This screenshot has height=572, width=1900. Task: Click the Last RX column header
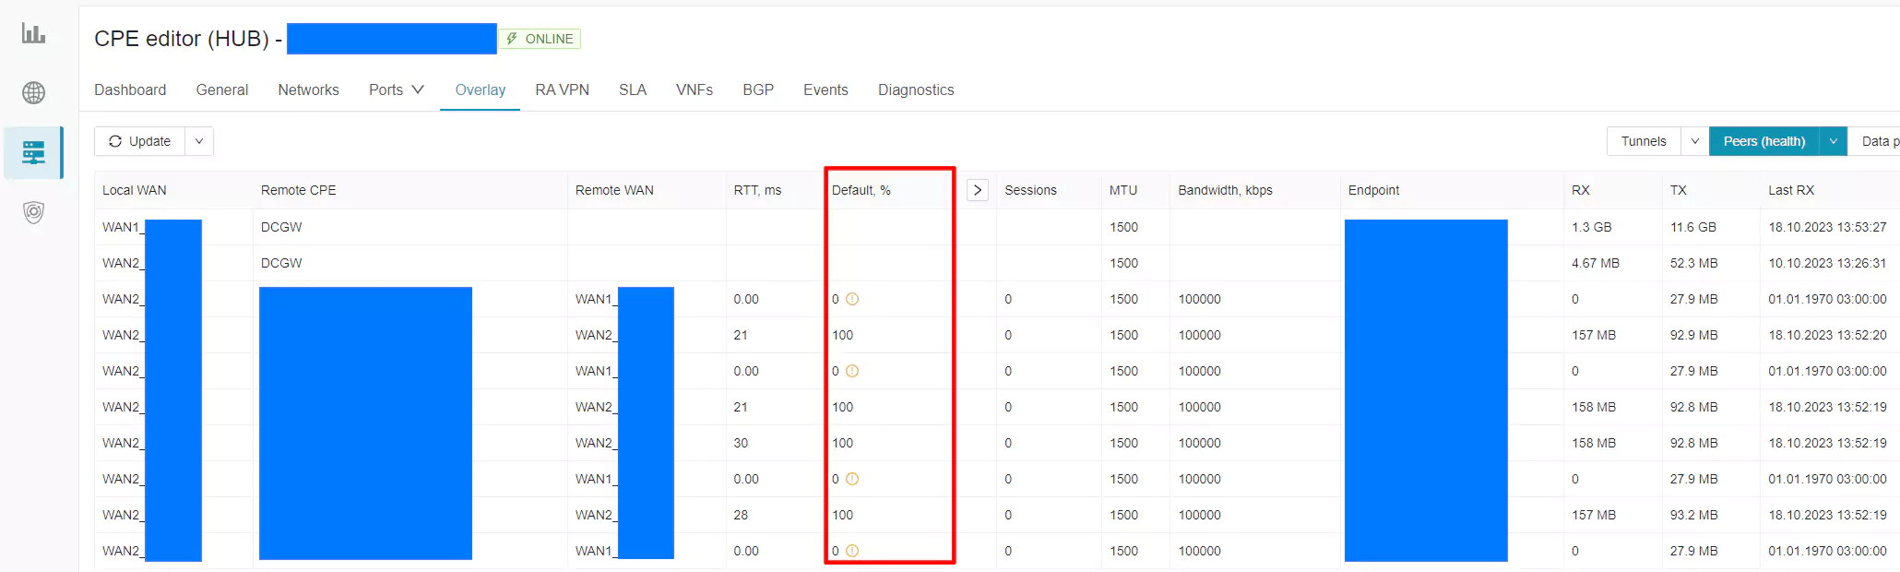1790,190
